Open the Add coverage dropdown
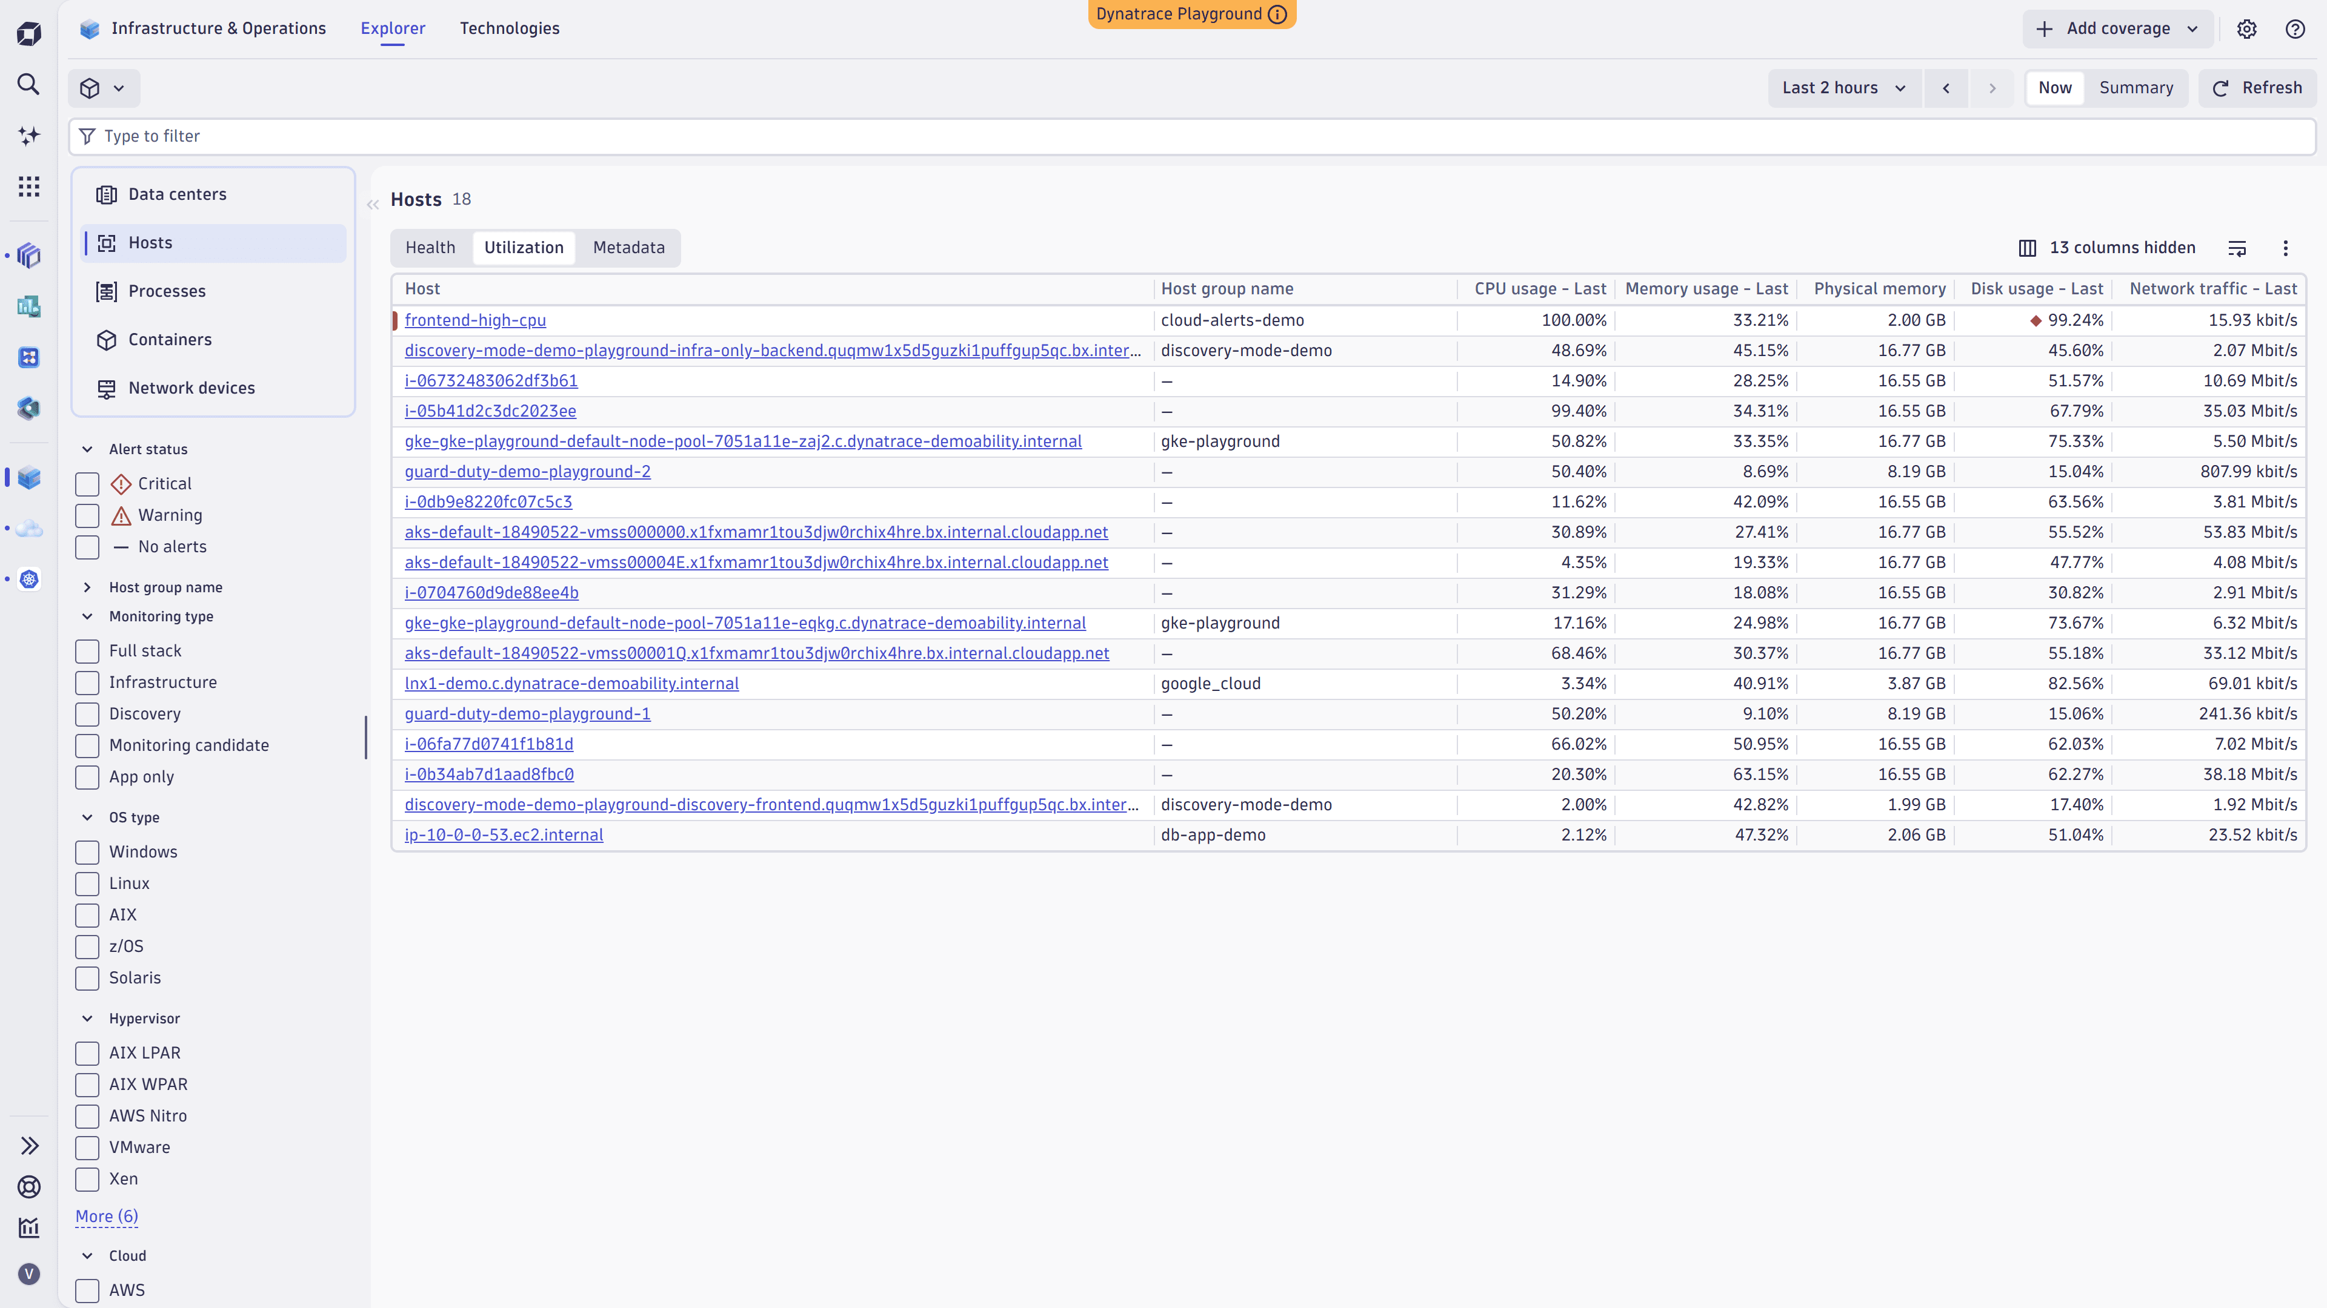The image size is (2327, 1308). click(x=2117, y=29)
